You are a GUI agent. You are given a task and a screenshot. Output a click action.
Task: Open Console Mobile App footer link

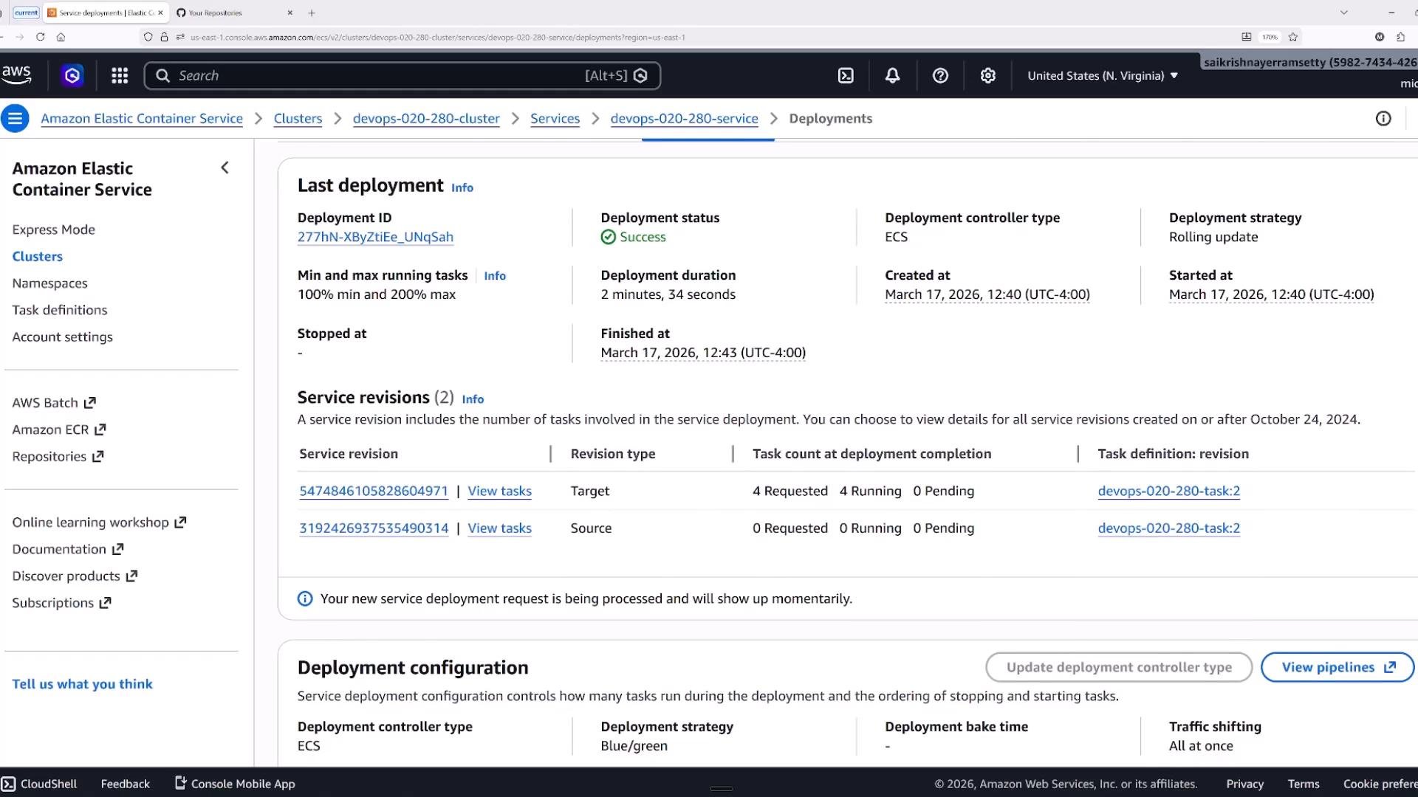click(235, 784)
